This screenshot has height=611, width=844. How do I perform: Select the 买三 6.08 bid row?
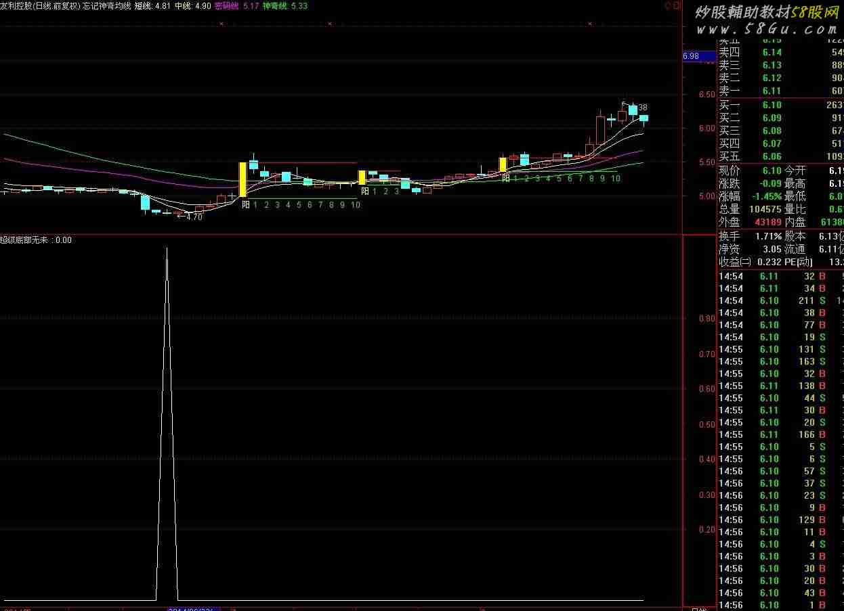click(x=781, y=131)
